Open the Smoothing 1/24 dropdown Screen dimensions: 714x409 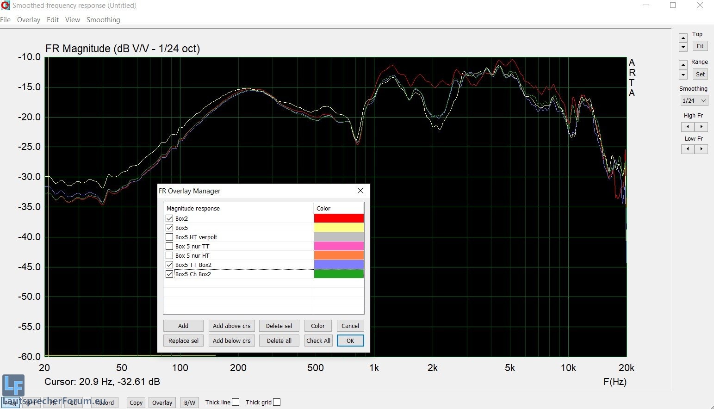[694, 100]
